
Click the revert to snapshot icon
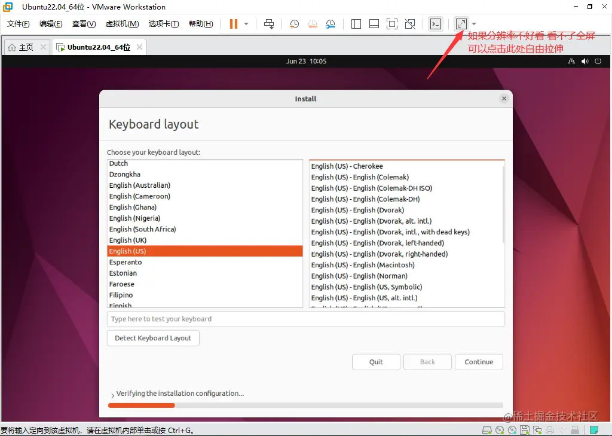coord(312,24)
